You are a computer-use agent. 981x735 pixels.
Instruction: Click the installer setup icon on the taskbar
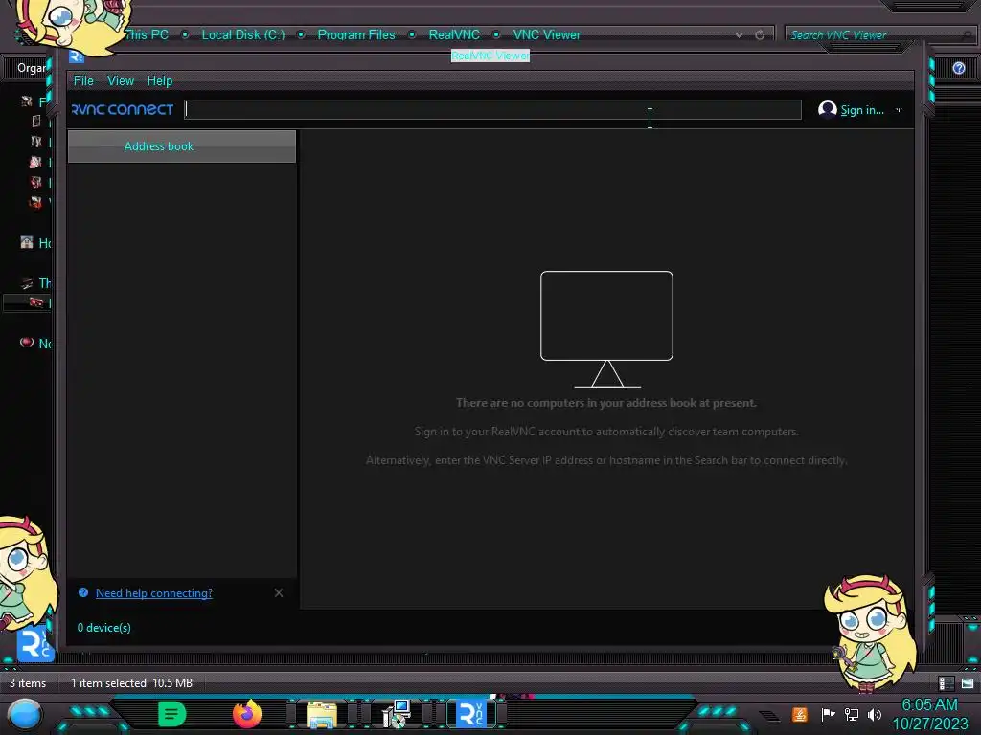coord(396,714)
